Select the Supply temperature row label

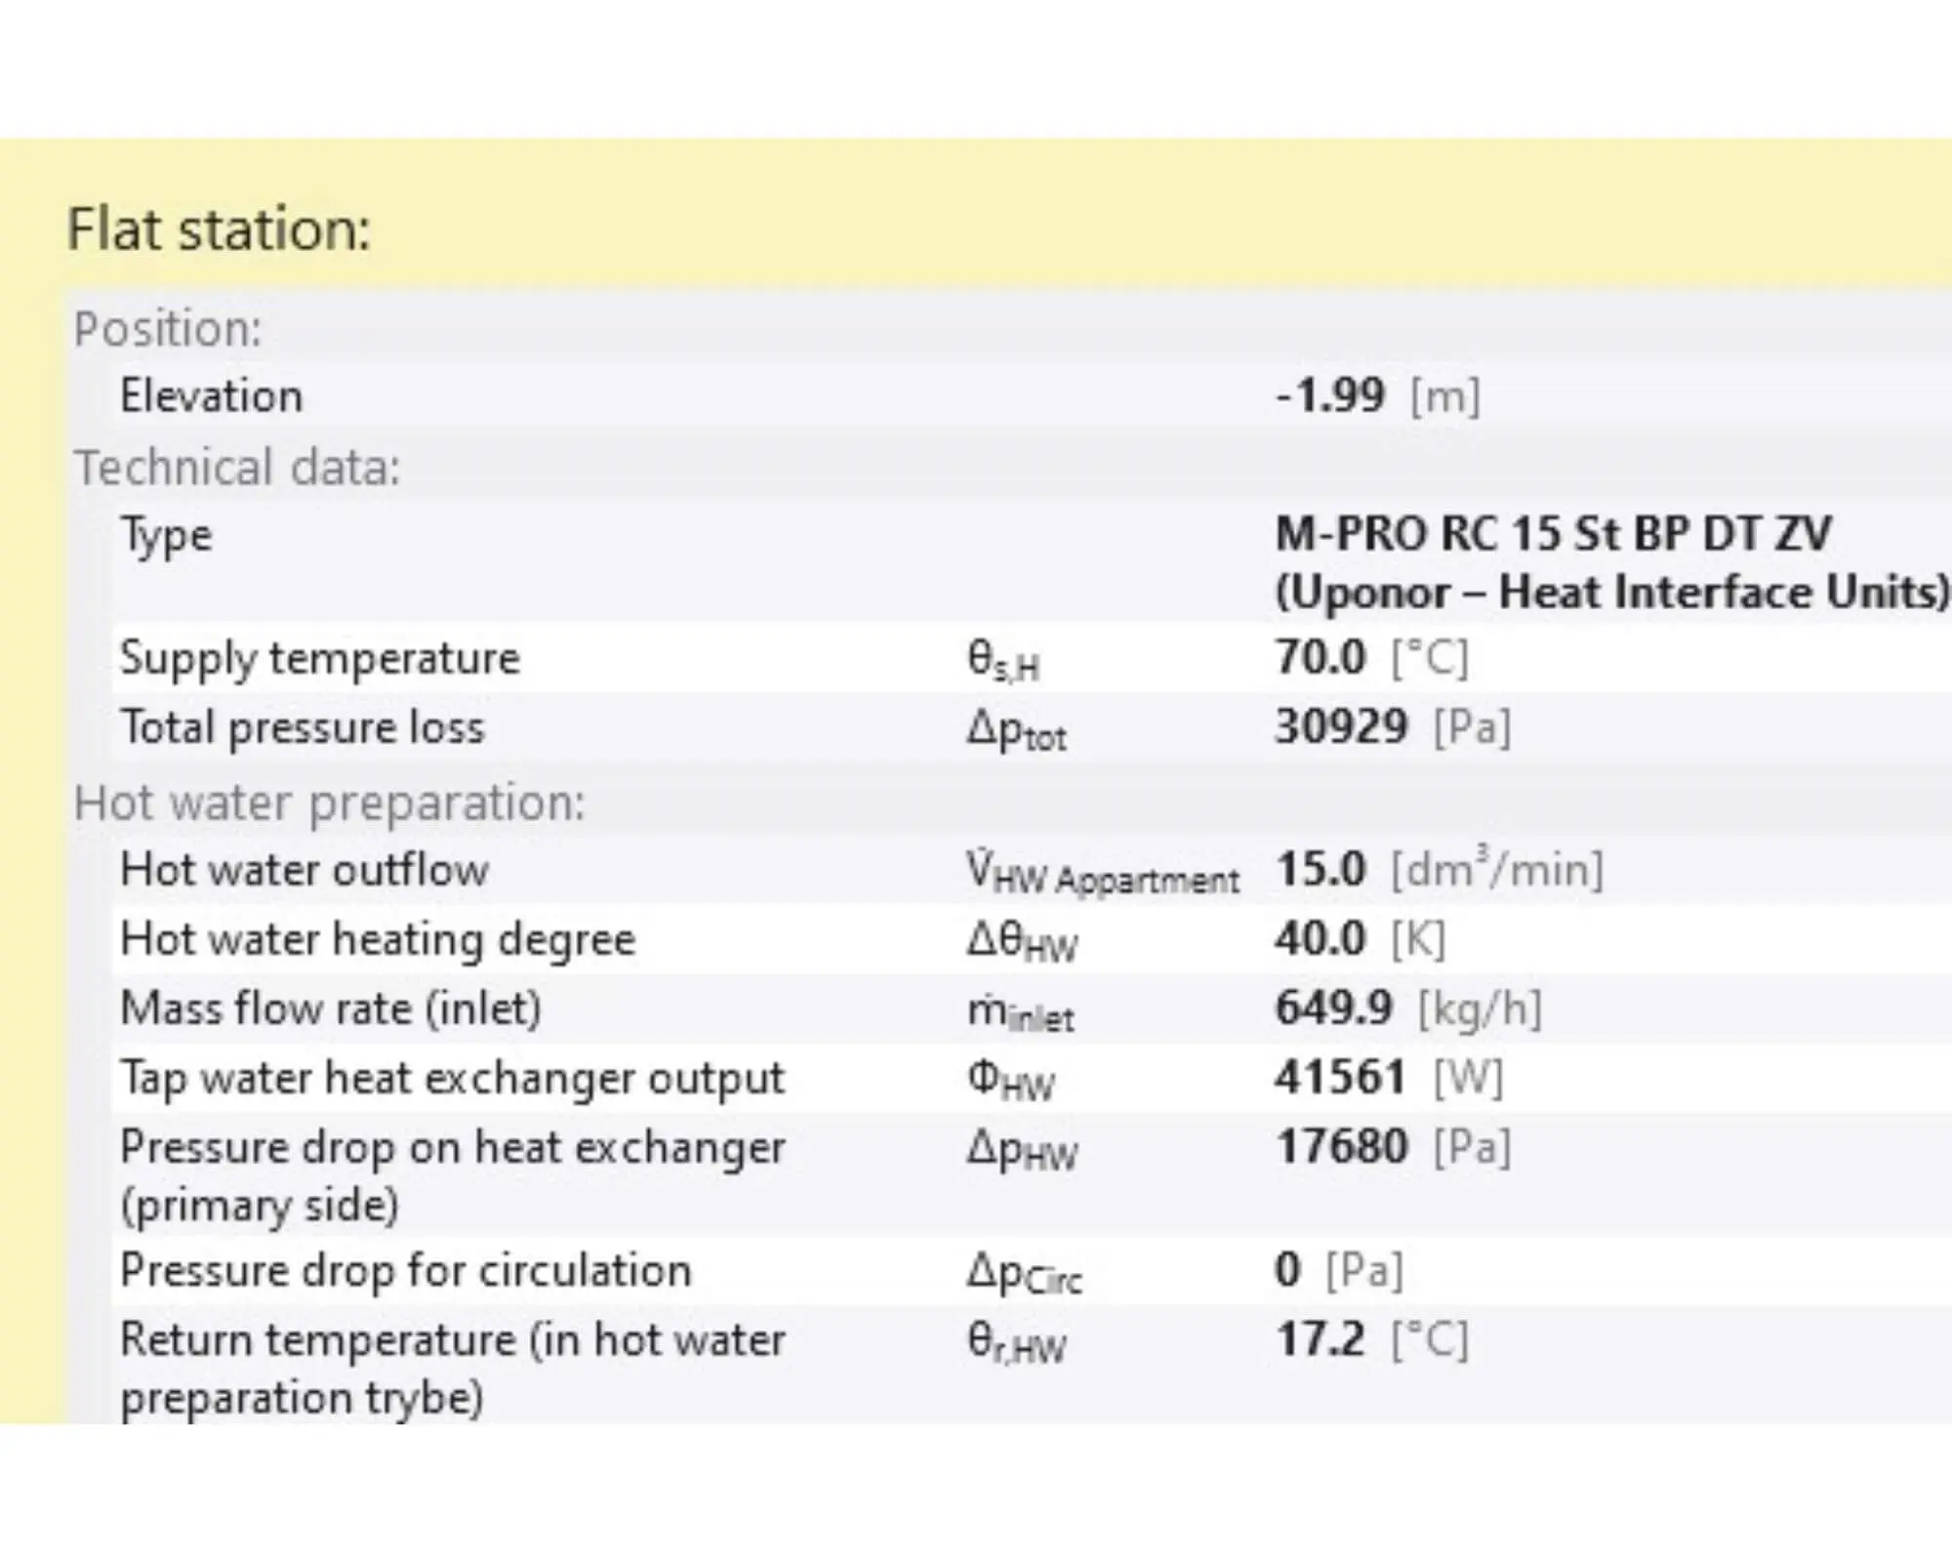point(319,658)
